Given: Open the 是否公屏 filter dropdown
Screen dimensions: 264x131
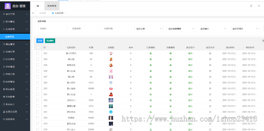Looking at the screenshot, I should point(149,29).
